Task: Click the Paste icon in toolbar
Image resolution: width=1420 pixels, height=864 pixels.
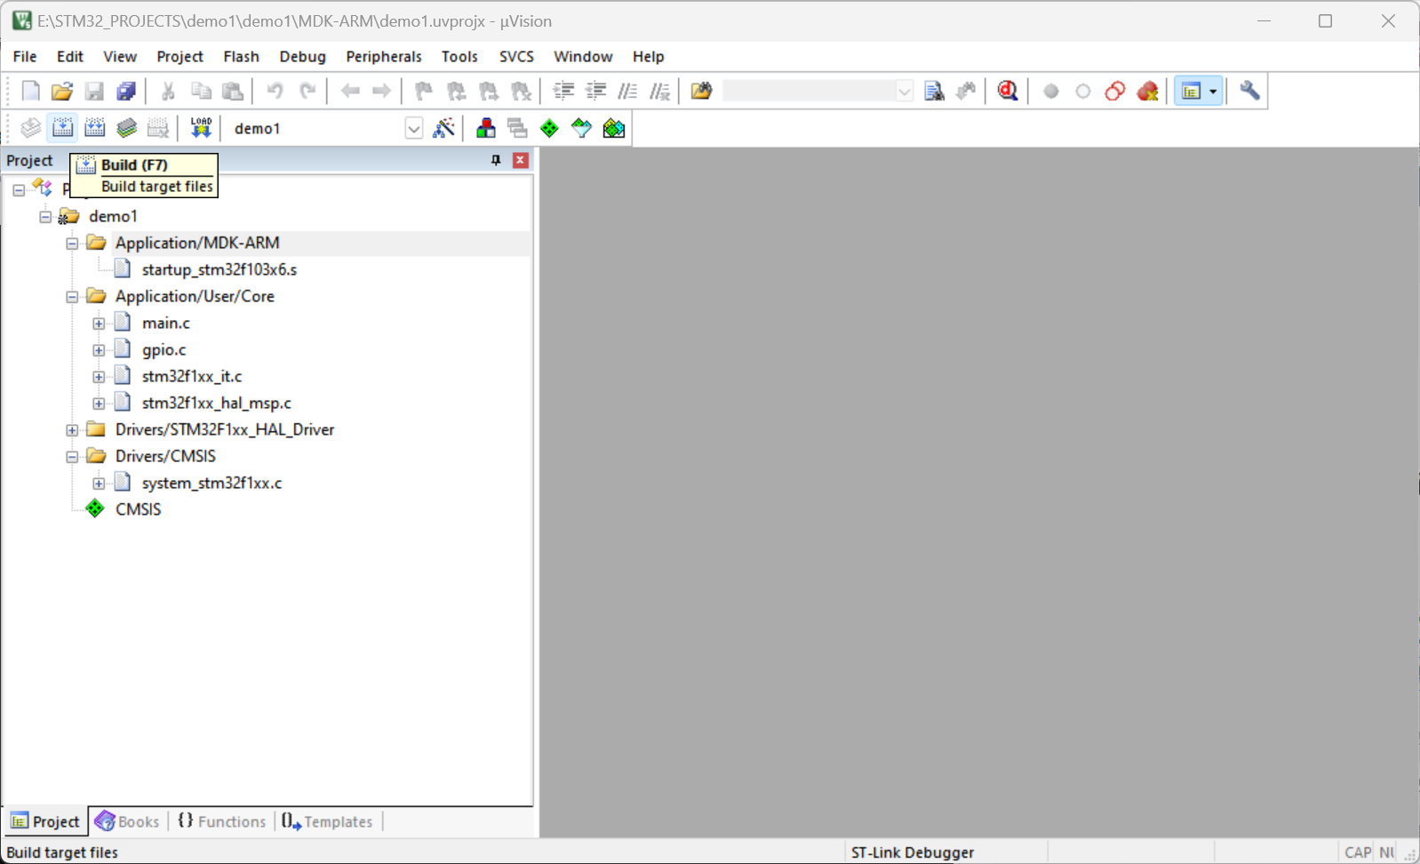Action: click(233, 91)
